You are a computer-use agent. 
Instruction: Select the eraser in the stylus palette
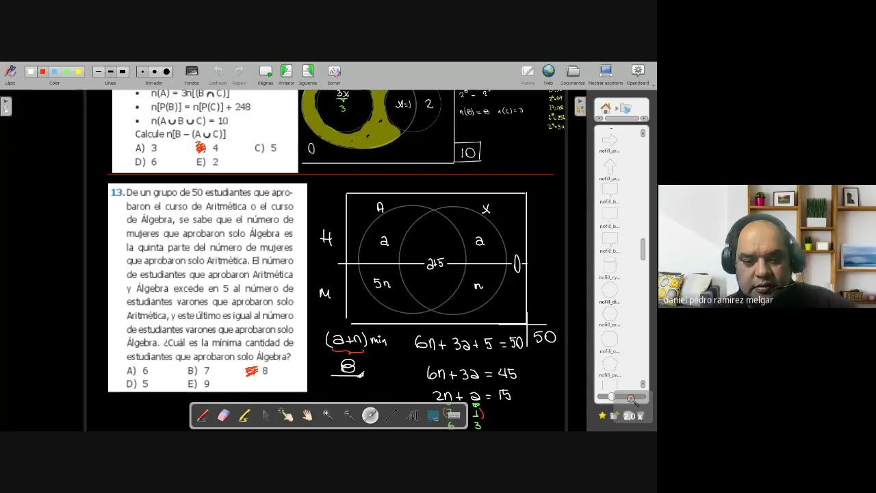224,416
